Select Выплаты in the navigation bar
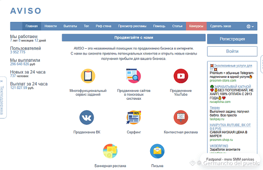The width and height of the screenshot is (263, 170). coord(70,26)
